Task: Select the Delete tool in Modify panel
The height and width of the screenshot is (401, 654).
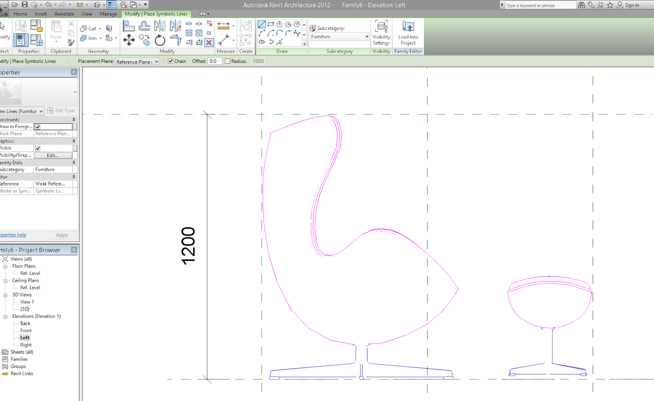Action: pyautogui.click(x=209, y=43)
